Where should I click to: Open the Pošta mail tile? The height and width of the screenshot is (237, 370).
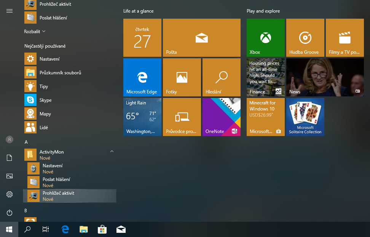pyautogui.click(x=202, y=38)
